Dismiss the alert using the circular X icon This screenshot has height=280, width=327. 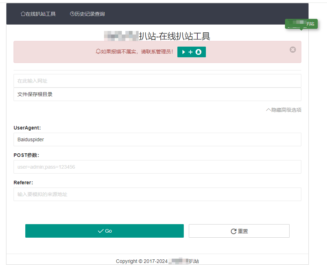click(x=293, y=50)
